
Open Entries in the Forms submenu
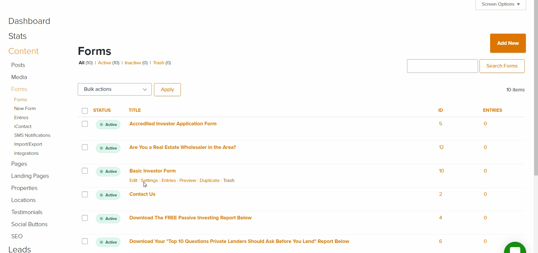click(x=21, y=118)
